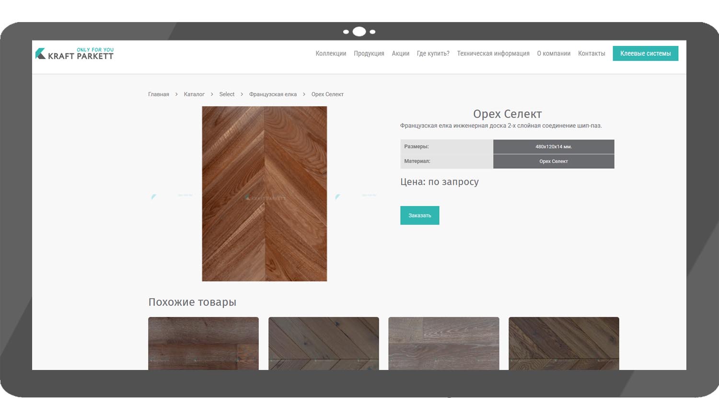Open the Акции page

[x=400, y=54]
